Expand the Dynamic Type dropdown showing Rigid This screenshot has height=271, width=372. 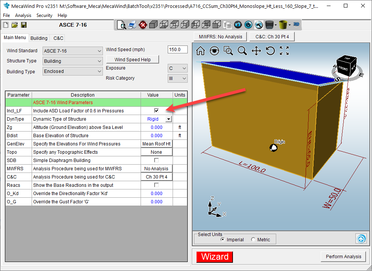click(x=168, y=119)
